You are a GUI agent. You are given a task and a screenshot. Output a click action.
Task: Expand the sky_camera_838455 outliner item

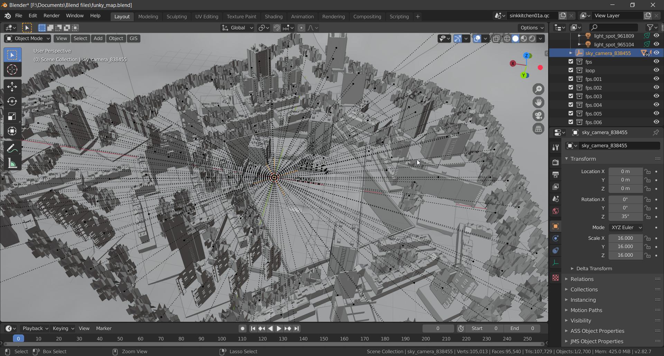(x=571, y=53)
